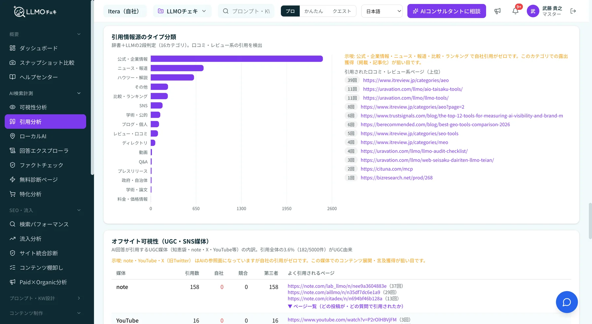Open the itreview.jp/categories/aeo link
The height and width of the screenshot is (324, 592).
click(x=406, y=80)
